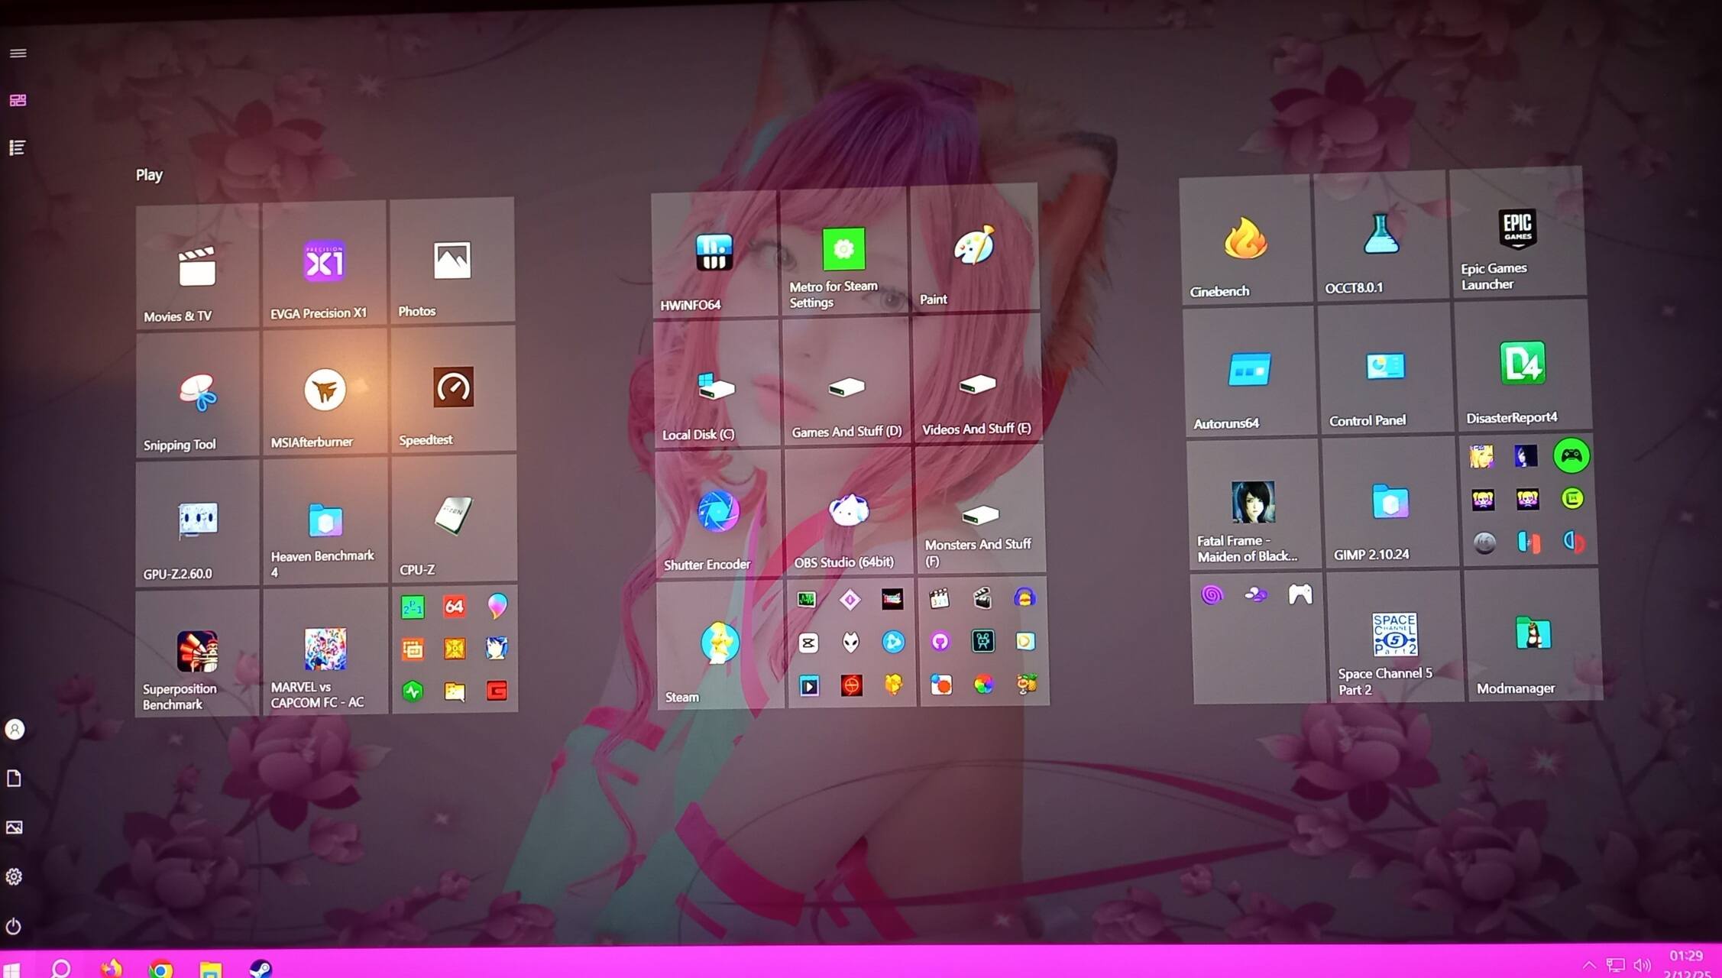Open HWiNFO64 tile
This screenshot has height=978, width=1722.
714,254
